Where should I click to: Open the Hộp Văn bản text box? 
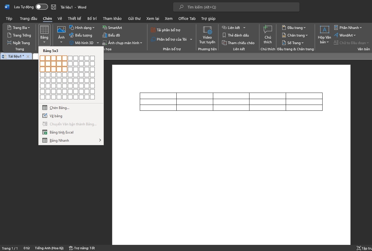(x=324, y=34)
